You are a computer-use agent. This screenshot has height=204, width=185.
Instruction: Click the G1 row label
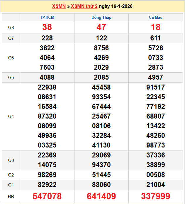(x=11, y=185)
